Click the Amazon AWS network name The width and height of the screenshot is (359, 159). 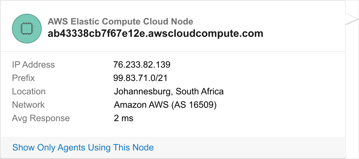(x=141, y=105)
